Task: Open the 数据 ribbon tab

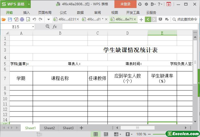Action: pyautogui.click(x=80, y=13)
